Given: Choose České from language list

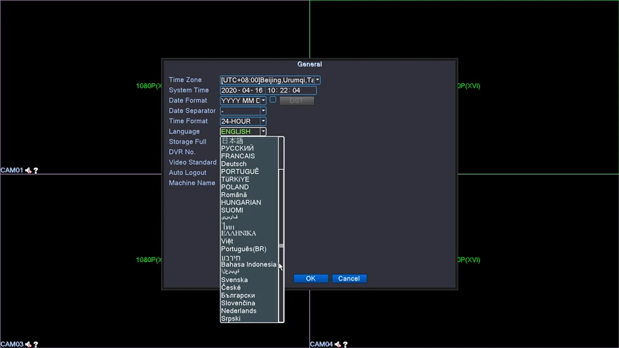Looking at the screenshot, I should coord(249,288).
